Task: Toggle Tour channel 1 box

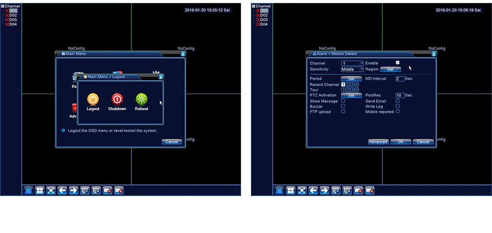Action: (x=343, y=90)
